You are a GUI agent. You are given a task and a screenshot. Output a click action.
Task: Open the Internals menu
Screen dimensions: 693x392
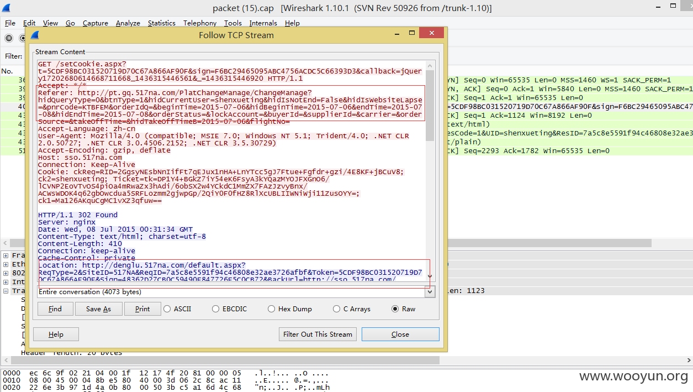coord(263,23)
